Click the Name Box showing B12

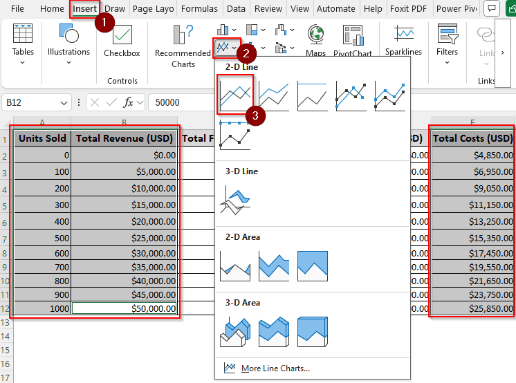[x=37, y=102]
